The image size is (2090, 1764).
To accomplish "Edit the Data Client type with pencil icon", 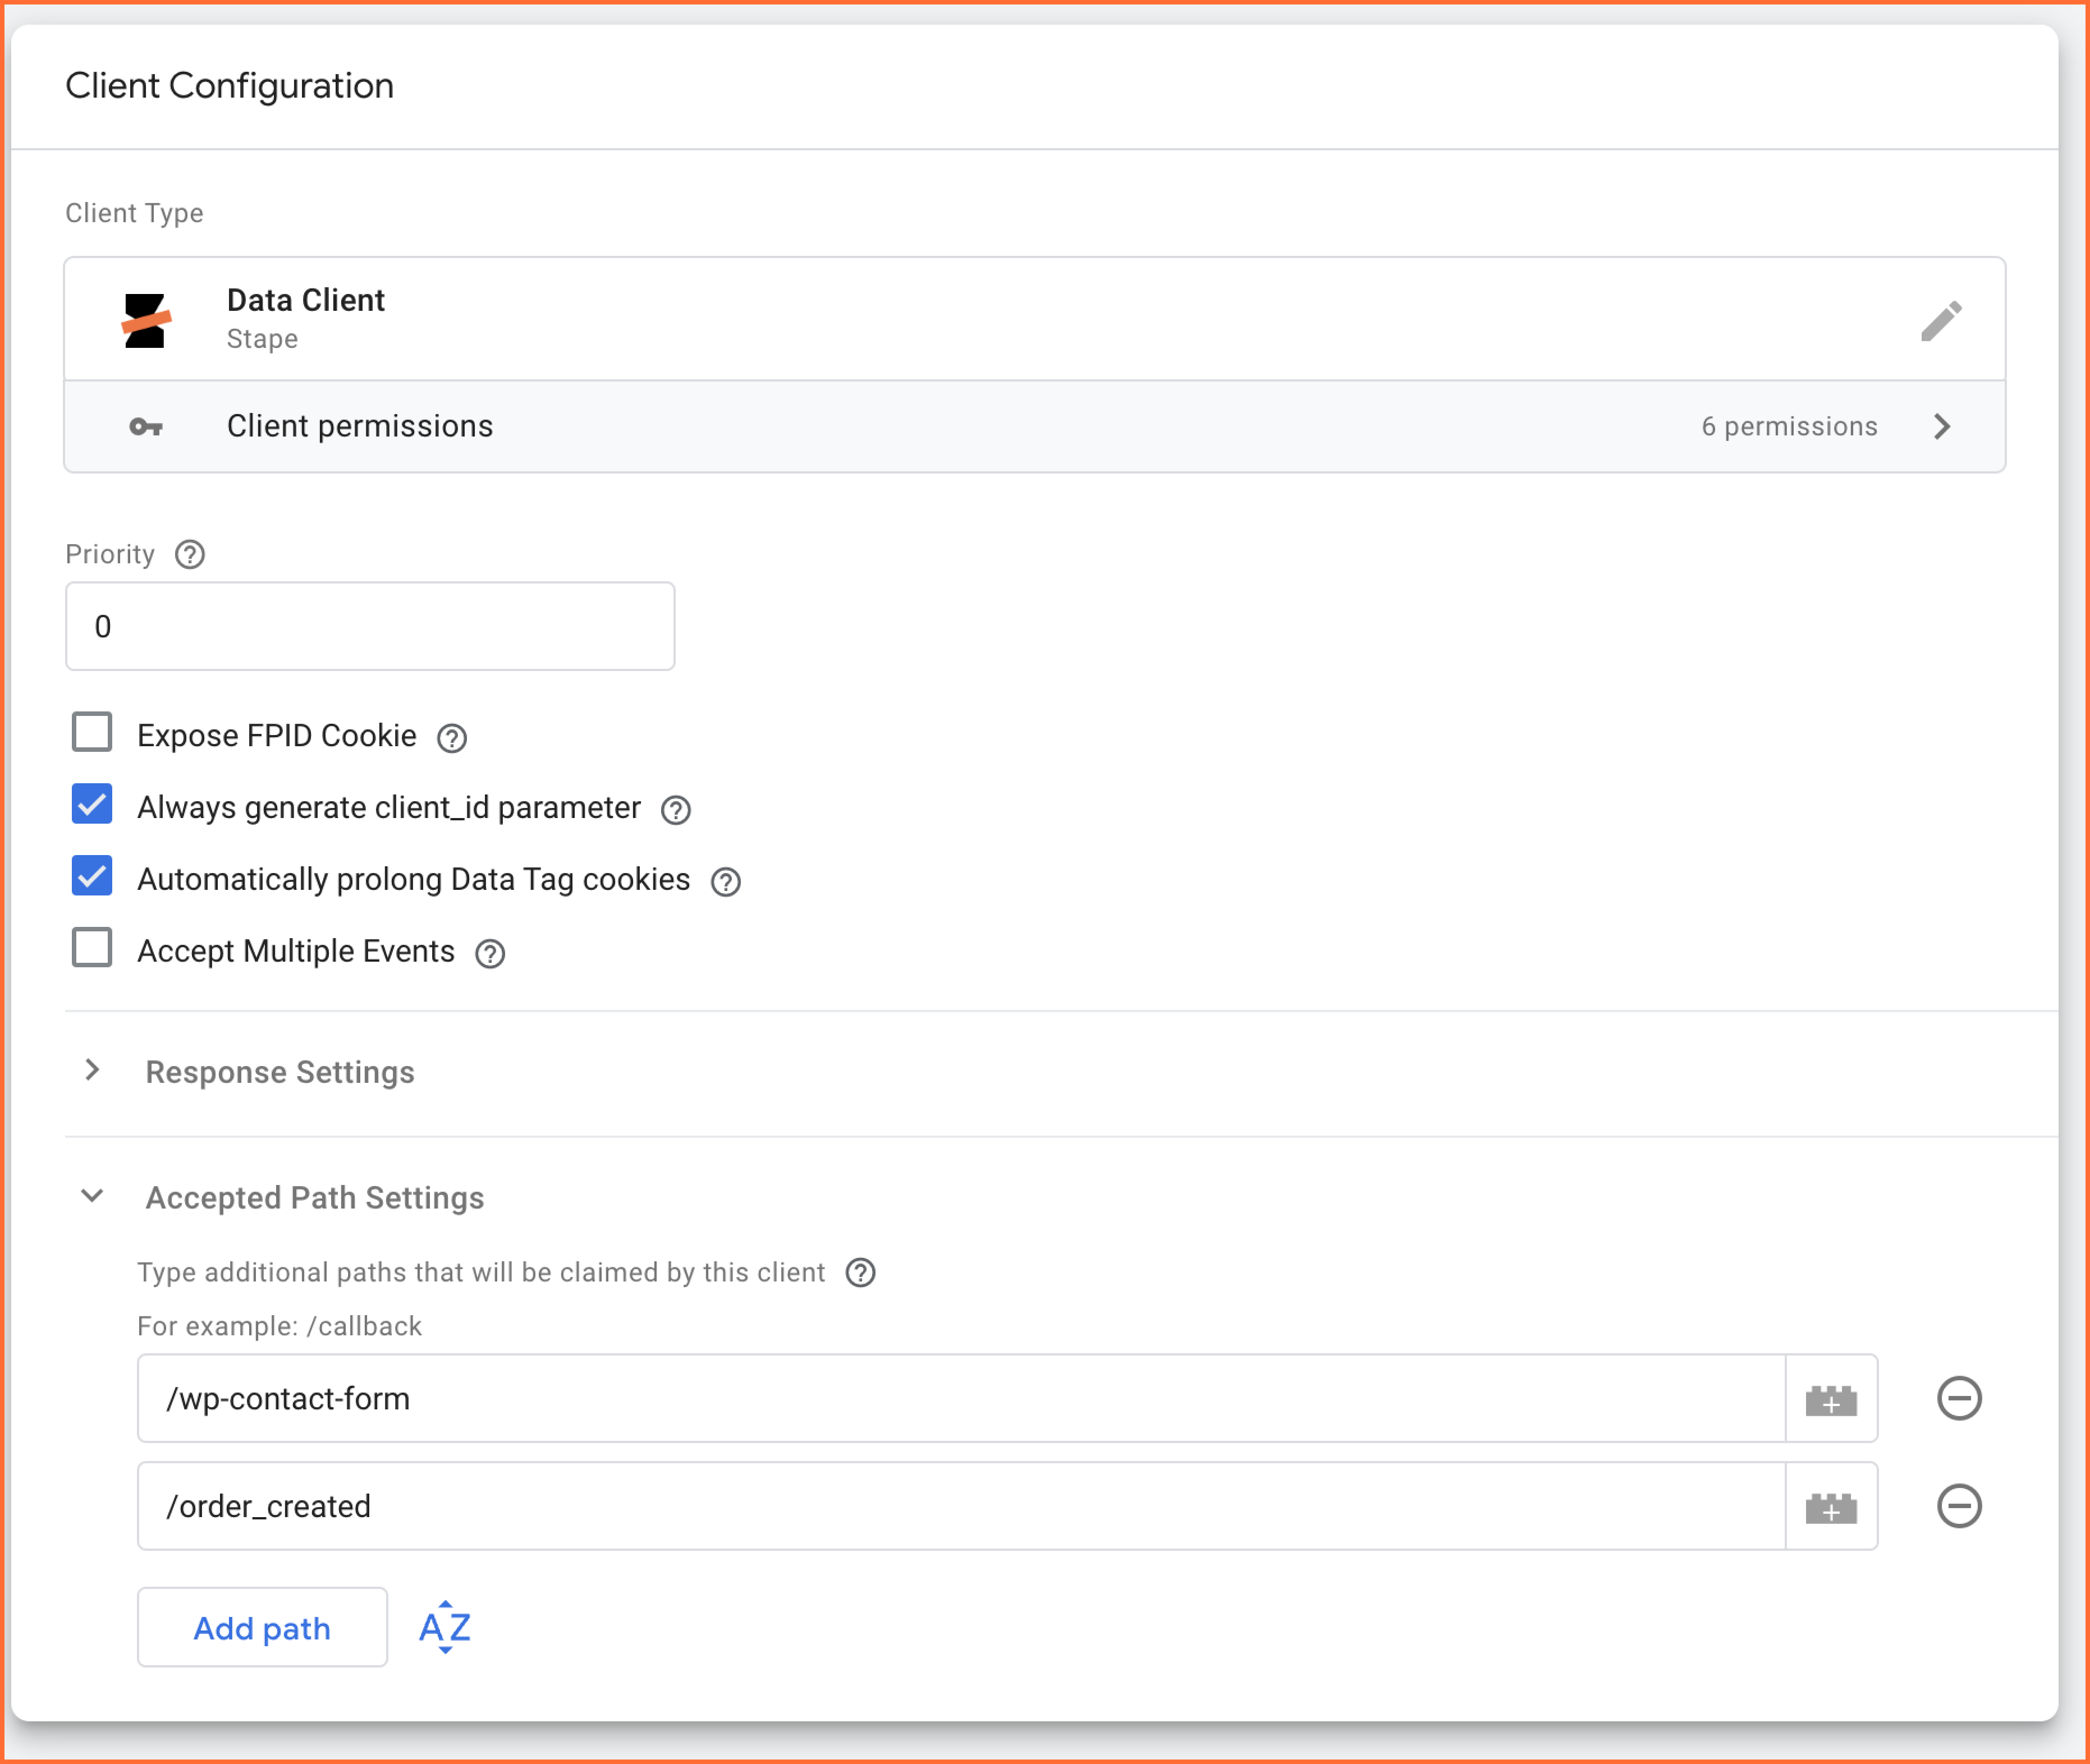I will 1940,321.
